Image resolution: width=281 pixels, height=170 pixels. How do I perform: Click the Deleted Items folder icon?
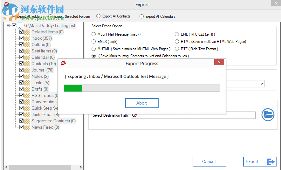point(27,32)
